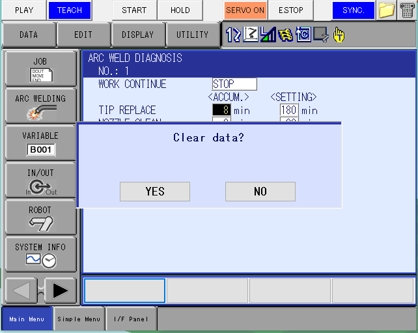
Task: Switch to Main Menu tab
Action: coord(27,319)
